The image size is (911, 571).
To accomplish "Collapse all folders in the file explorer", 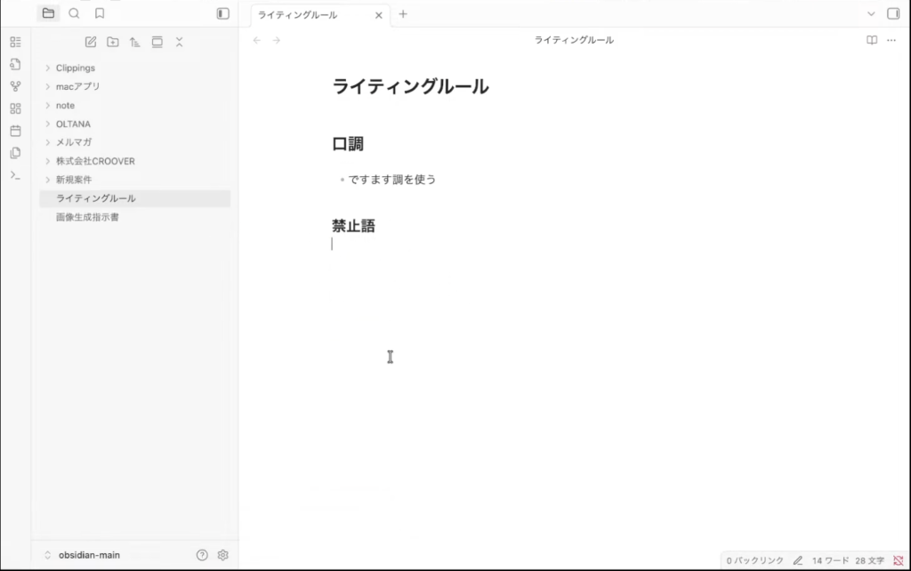I will pyautogui.click(x=178, y=41).
